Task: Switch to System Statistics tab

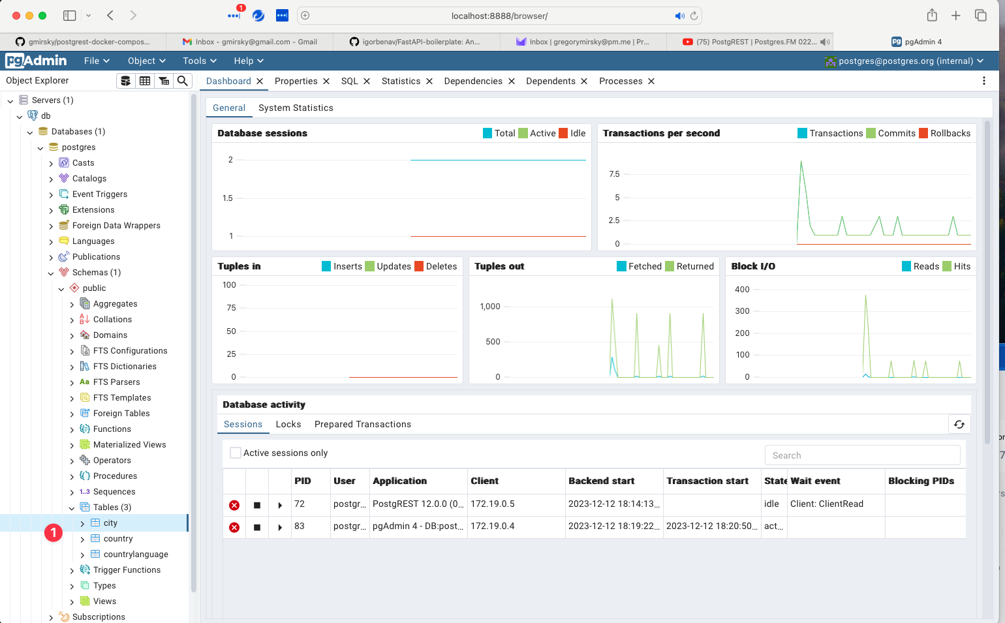Action: point(296,108)
